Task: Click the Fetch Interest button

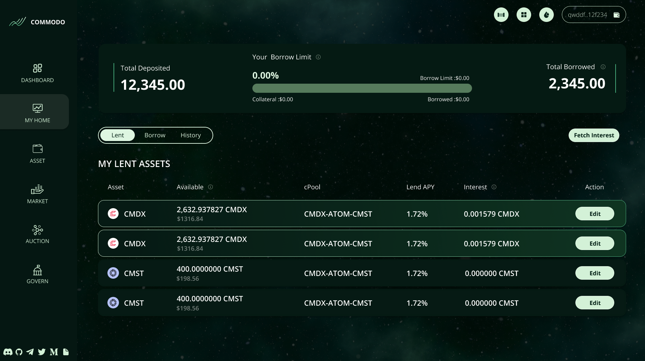Action: 593,135
